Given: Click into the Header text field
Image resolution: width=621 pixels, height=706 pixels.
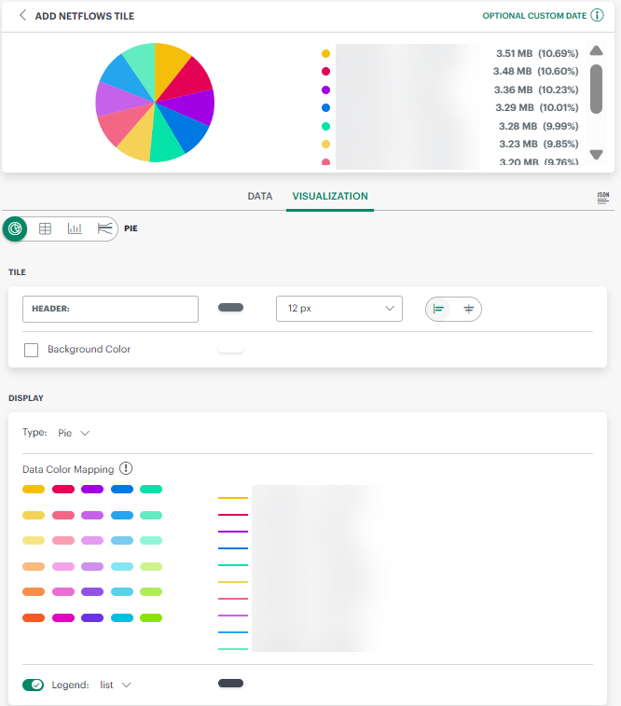Looking at the screenshot, I should pos(110,309).
